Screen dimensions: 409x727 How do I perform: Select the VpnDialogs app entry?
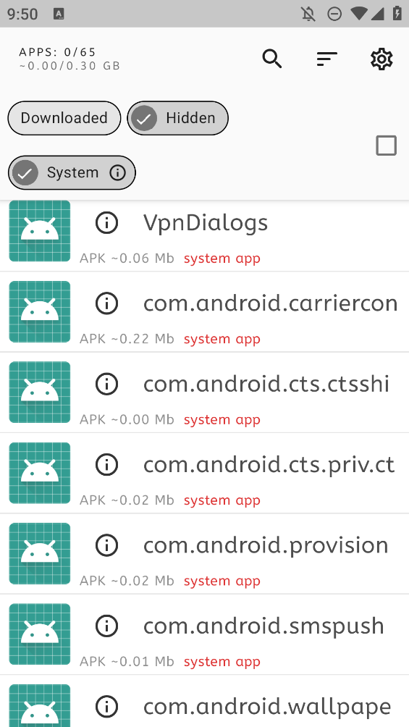point(204,236)
